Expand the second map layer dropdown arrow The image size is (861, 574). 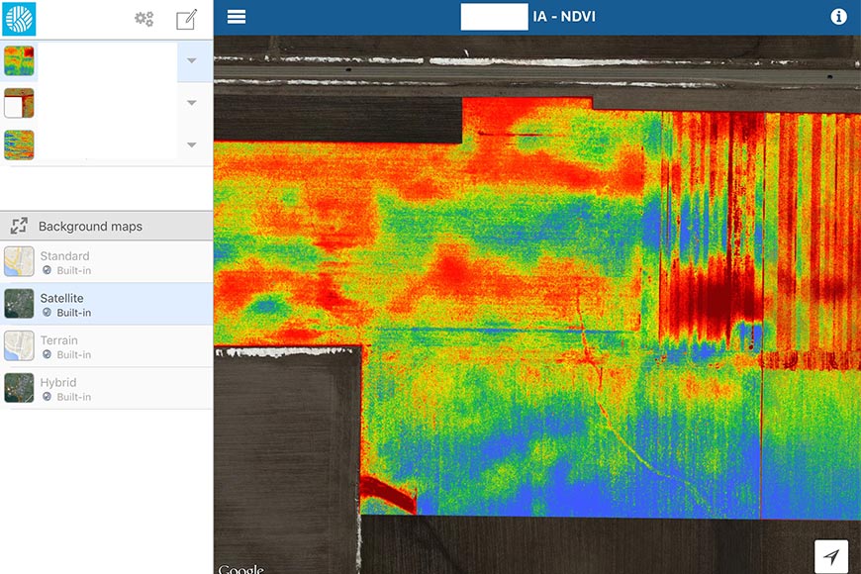click(x=192, y=103)
